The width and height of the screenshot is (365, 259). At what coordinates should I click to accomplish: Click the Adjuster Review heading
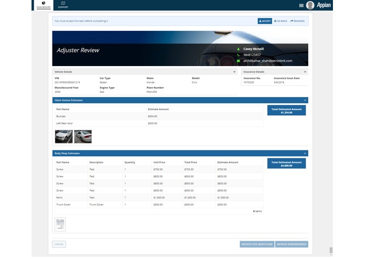coord(78,50)
